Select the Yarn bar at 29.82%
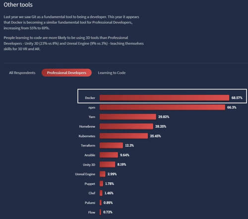 click(128, 117)
